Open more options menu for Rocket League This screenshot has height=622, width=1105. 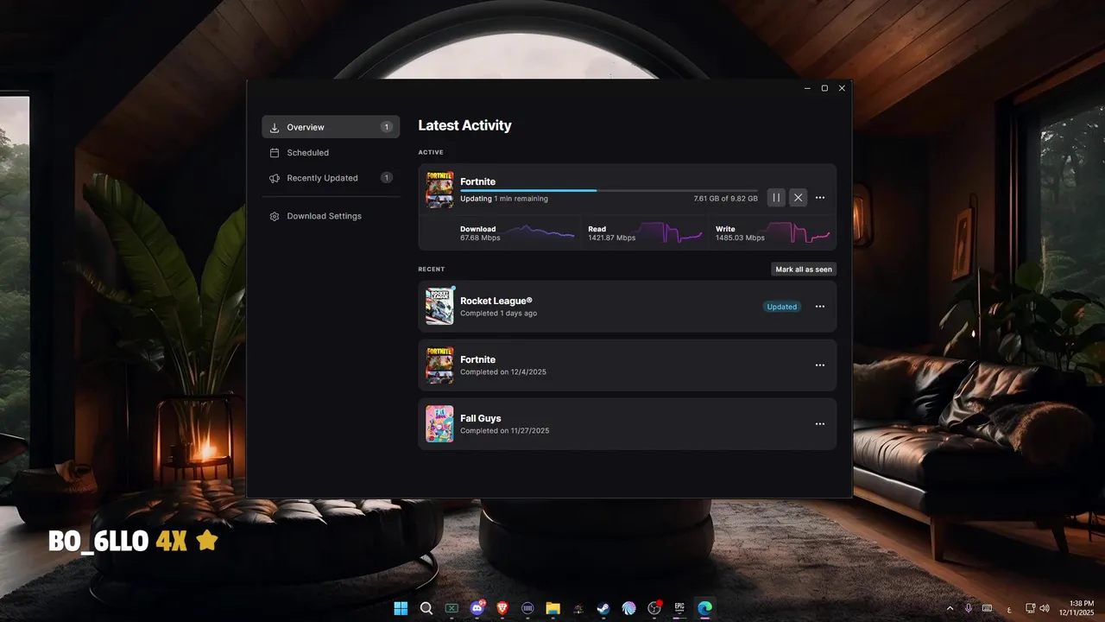[x=820, y=307]
